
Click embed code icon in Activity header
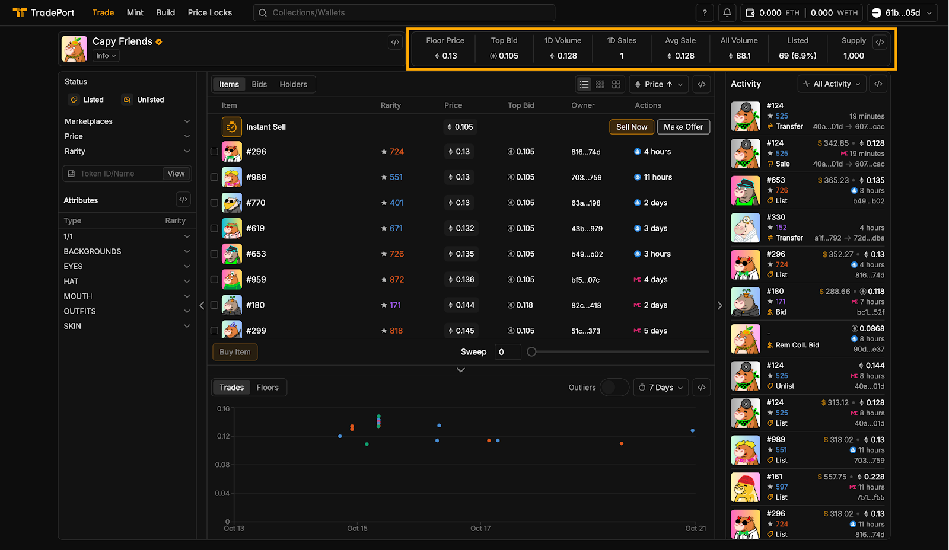pyautogui.click(x=878, y=84)
